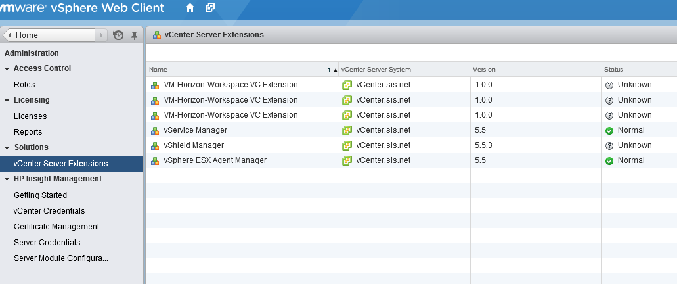Click the vShield Manager extension icon
Viewport: 677px width, 284px height.
pyautogui.click(x=154, y=146)
